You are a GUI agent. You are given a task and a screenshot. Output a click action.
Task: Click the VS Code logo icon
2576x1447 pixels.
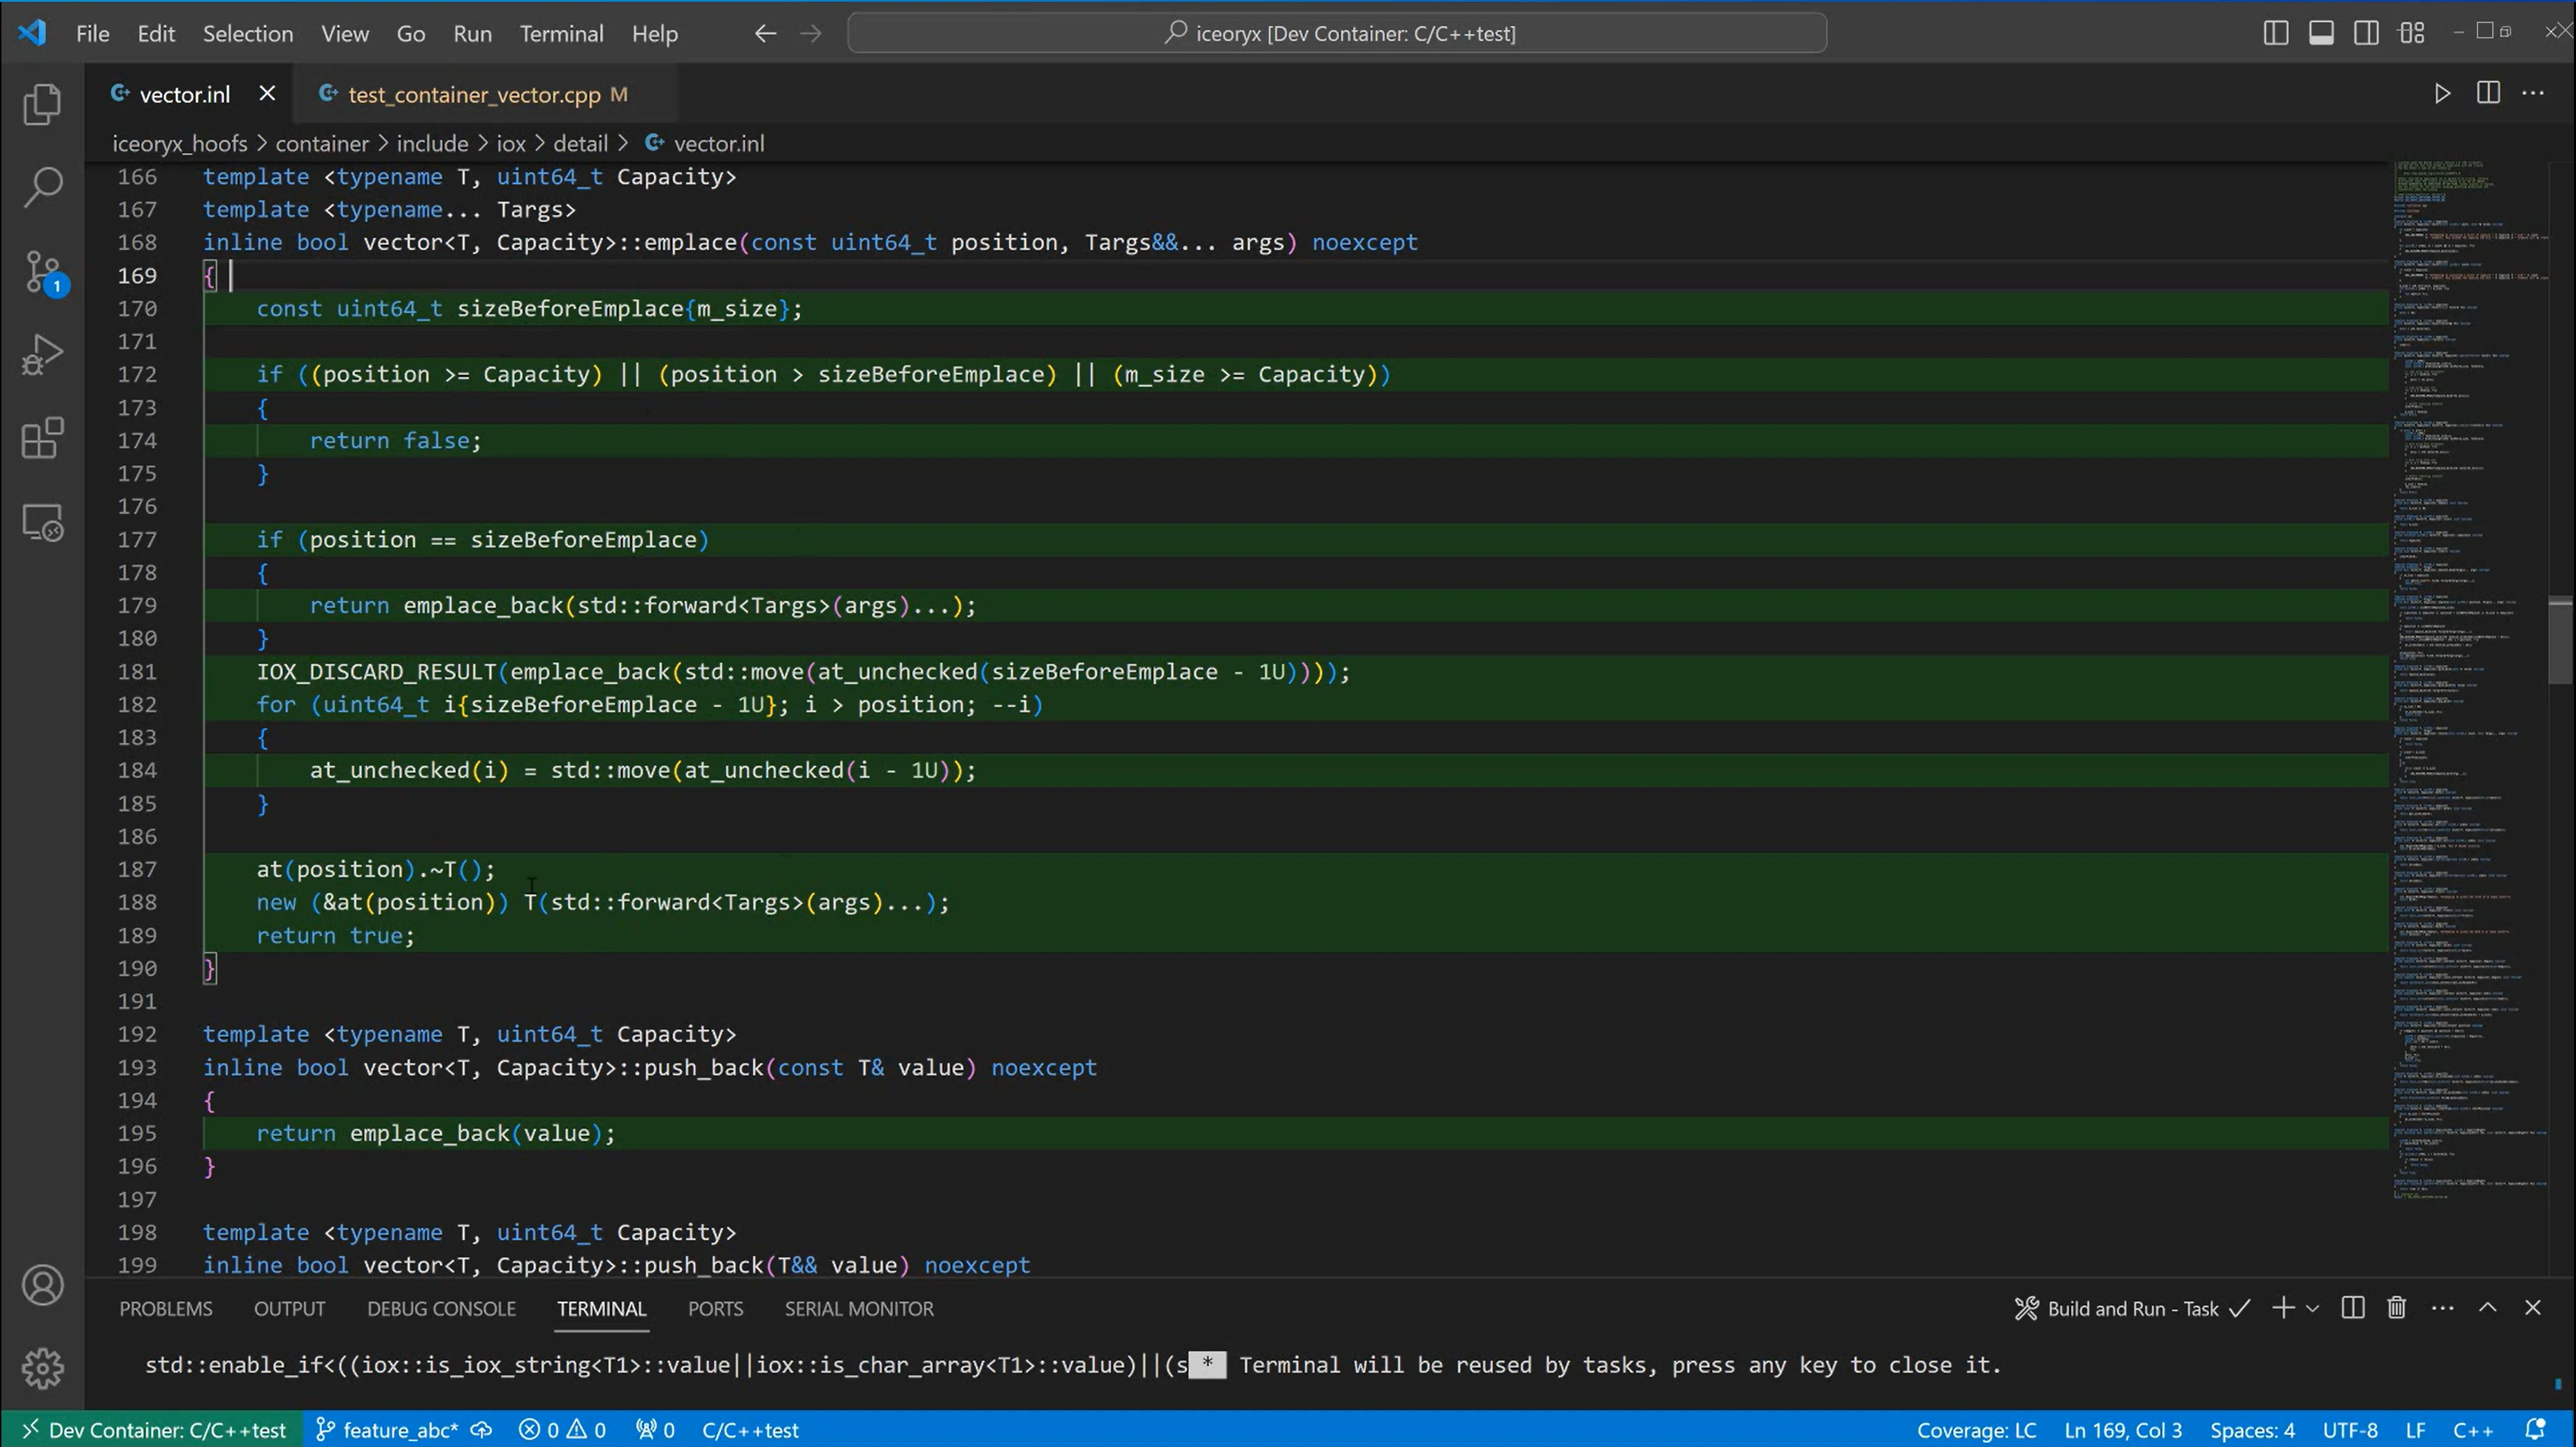point(32,33)
